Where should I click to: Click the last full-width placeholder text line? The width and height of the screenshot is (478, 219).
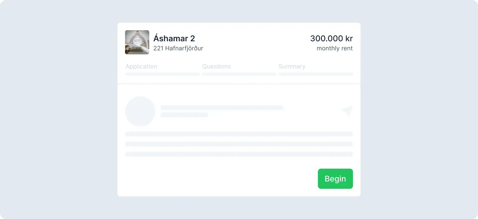(x=239, y=154)
